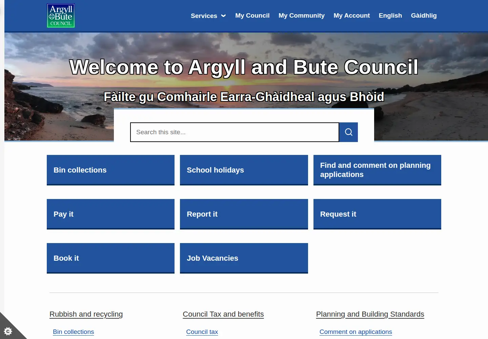Select the Book it tile
This screenshot has width=488, height=339.
click(110, 258)
